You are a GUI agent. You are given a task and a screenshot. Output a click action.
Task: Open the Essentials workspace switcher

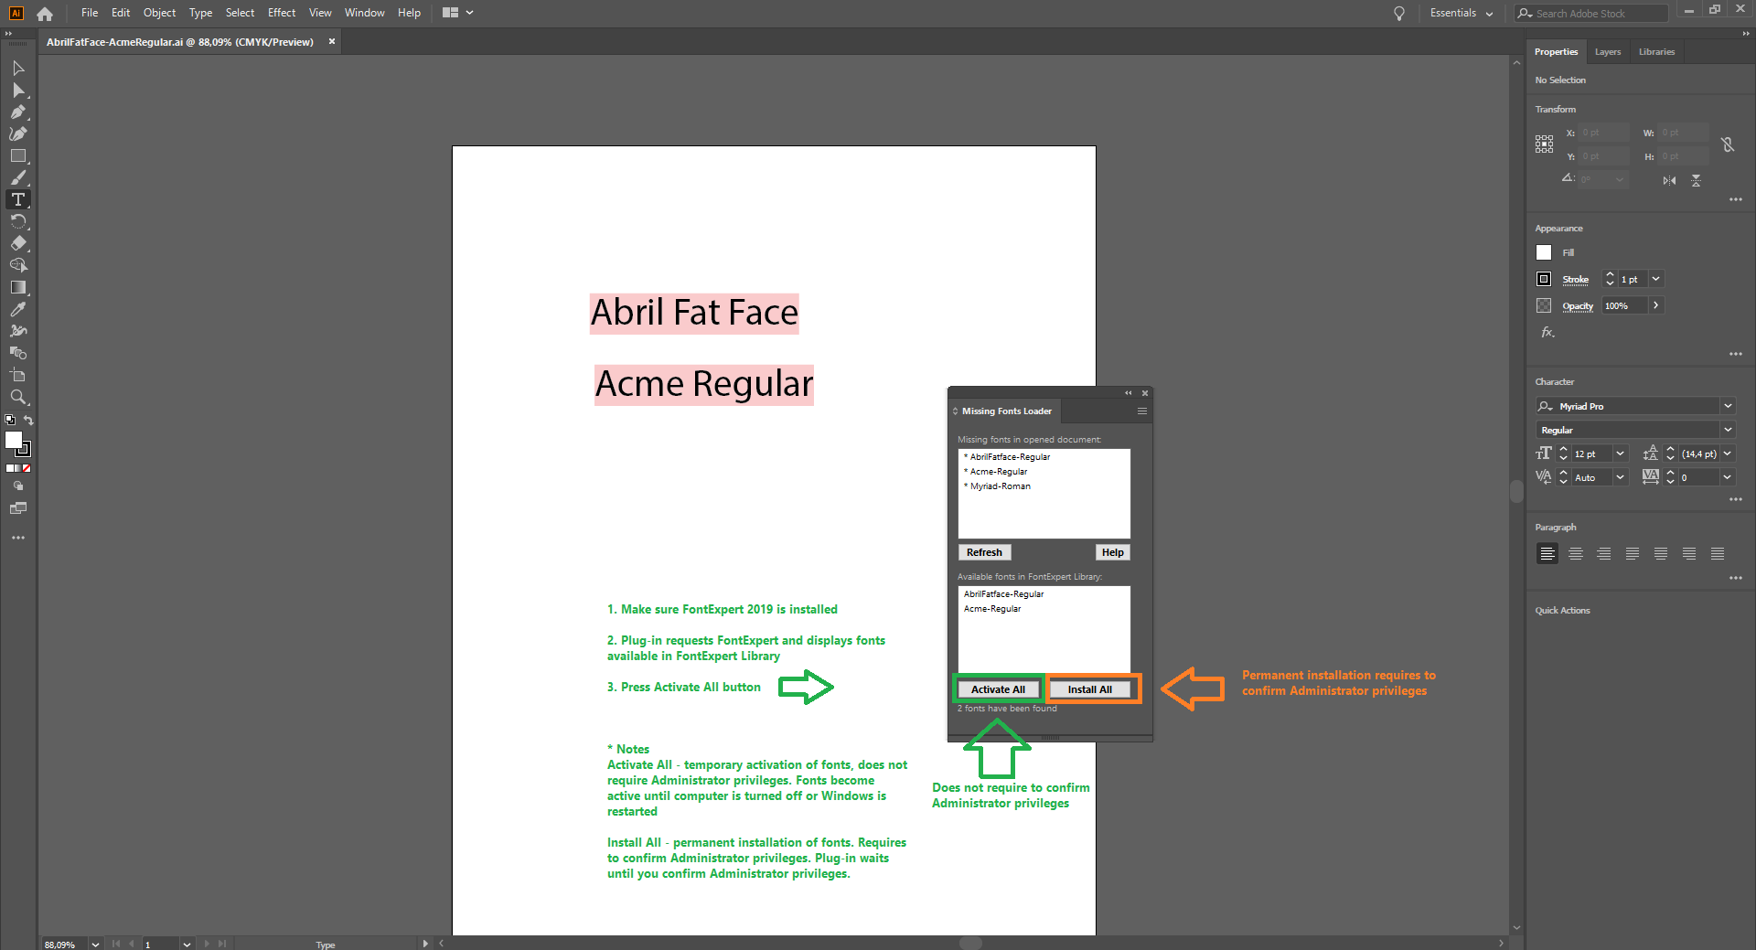tap(1462, 14)
